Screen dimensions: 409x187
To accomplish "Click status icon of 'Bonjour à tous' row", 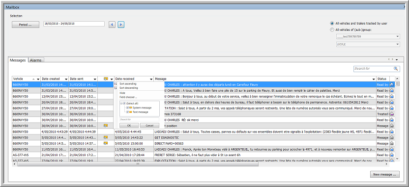I will tap(392, 96).
